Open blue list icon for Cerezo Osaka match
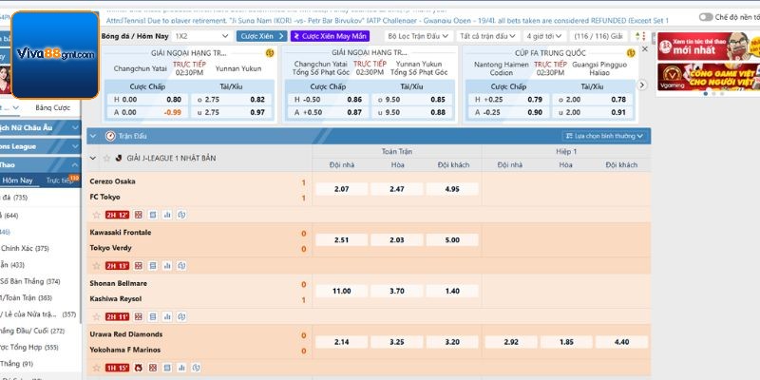This screenshot has height=380, width=760. pos(153,215)
